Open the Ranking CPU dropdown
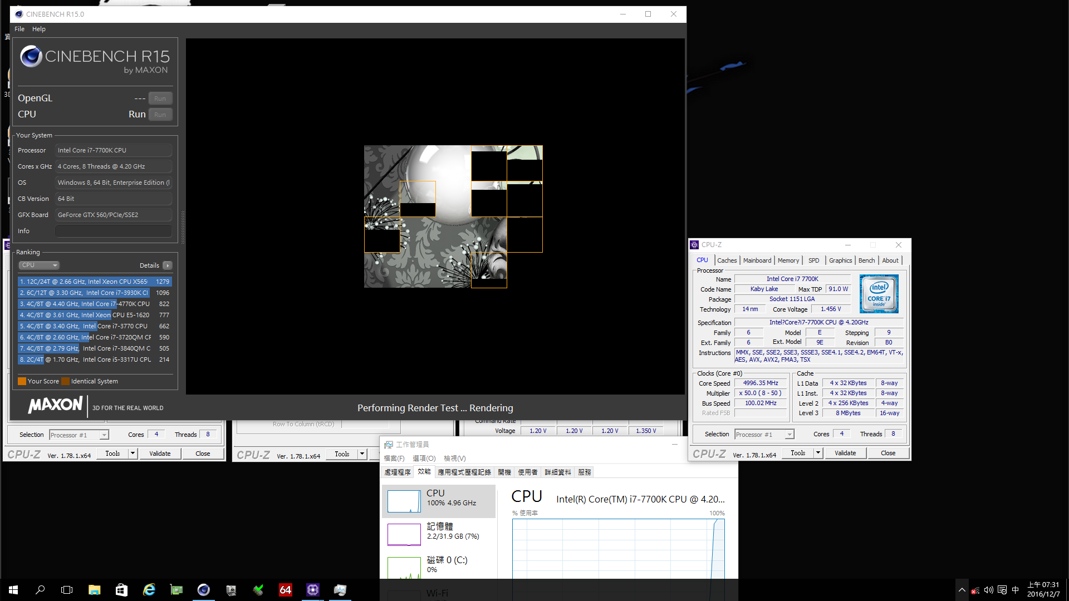Screen dimensions: 1069x601 point(39,265)
